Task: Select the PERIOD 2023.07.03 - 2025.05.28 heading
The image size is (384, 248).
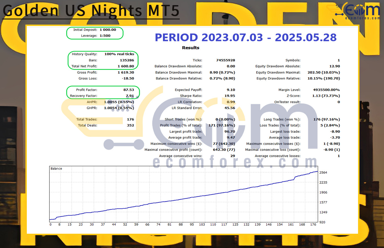Action: tap(246, 37)
